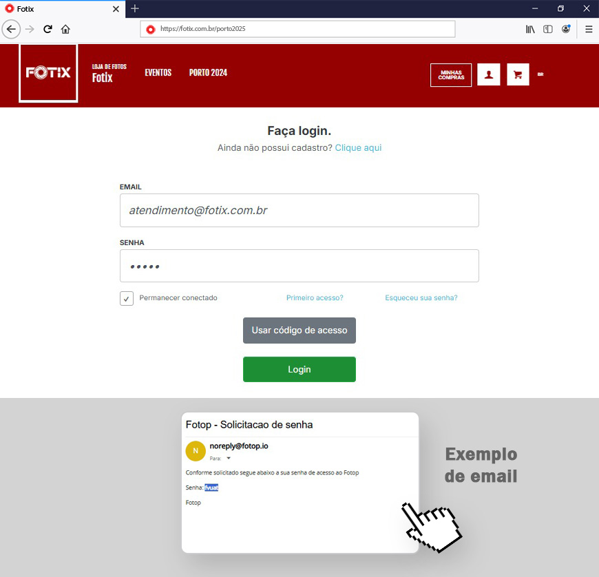Open the hamburger application menu
Viewport: 599px width, 577px height.
[x=589, y=29]
